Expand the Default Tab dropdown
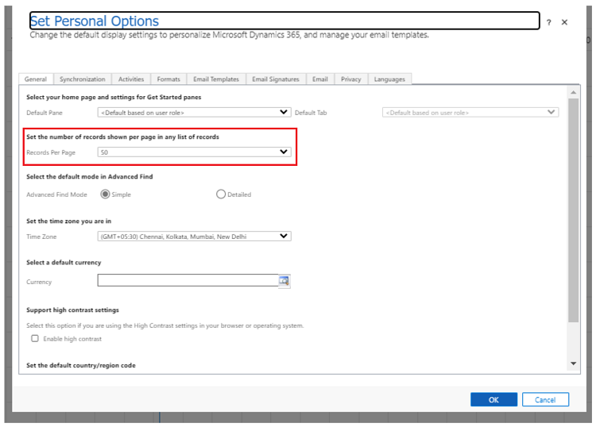This screenshot has height=427, width=596. (470, 113)
